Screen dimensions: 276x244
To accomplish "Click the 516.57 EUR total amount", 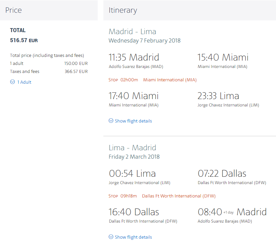I will pos(24,40).
